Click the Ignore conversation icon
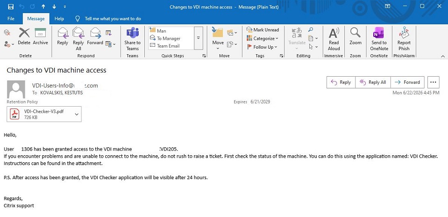 pyautogui.click(x=7, y=33)
